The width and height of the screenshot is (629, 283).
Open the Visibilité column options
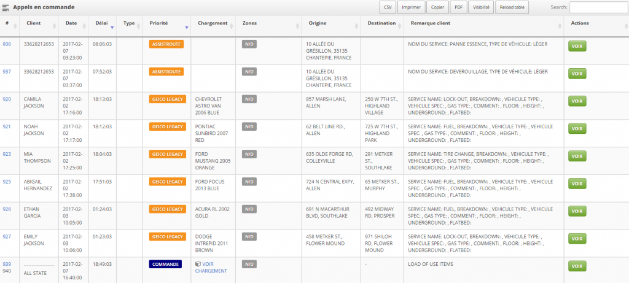[x=481, y=7]
